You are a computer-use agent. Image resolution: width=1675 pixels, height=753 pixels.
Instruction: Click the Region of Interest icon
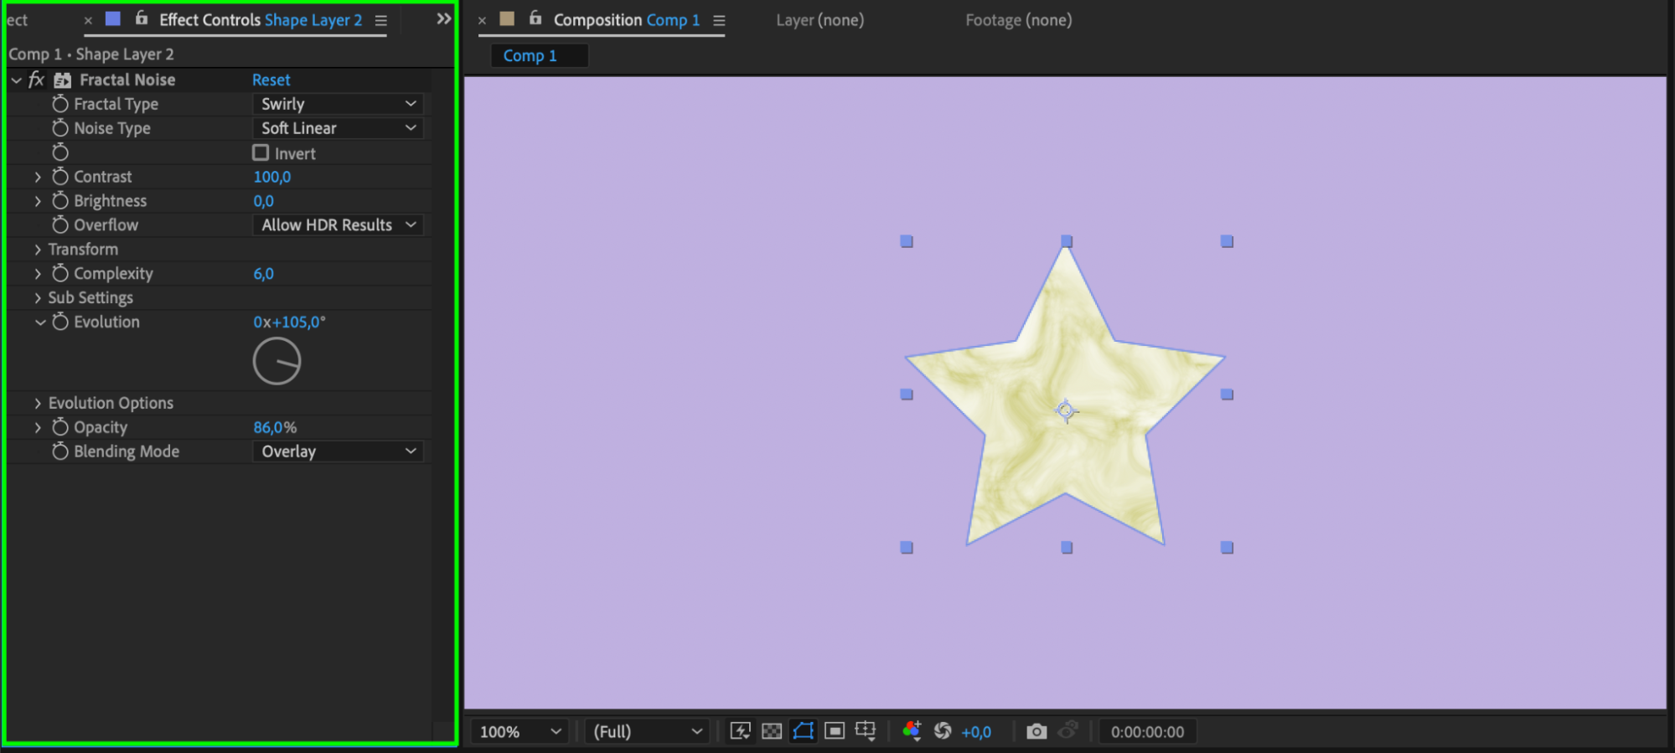coord(835,731)
